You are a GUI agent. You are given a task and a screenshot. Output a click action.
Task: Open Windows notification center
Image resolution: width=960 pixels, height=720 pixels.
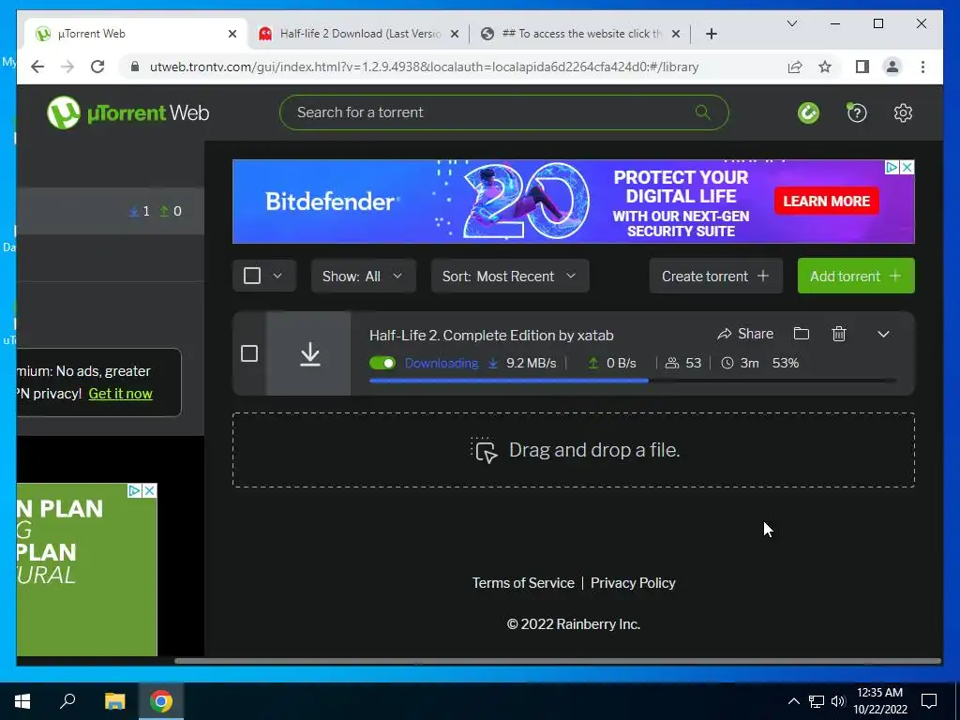[929, 701]
